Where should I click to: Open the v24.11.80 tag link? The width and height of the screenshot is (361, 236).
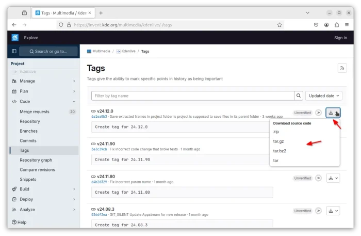[106, 177]
